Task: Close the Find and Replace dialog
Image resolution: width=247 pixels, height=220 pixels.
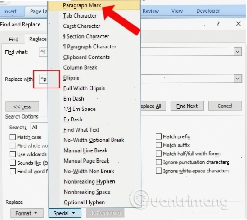Action: coord(238,24)
